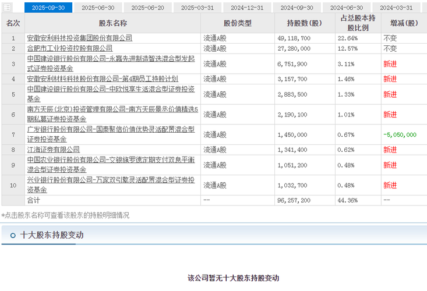Screen dimensions: 427x291
Task: Switch to the 2025-06-30 tab
Action: click(x=98, y=8)
